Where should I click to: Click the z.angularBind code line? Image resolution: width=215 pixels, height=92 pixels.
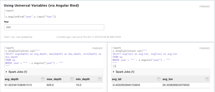tap(31, 17)
